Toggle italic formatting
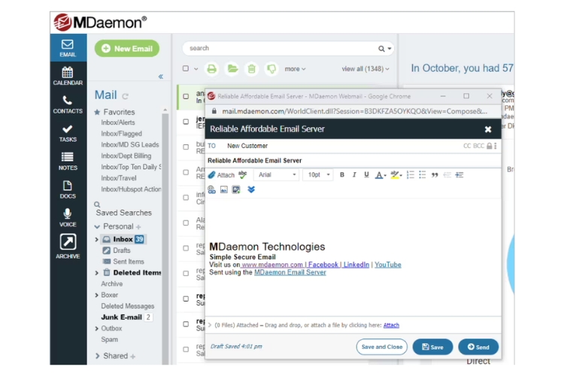The width and height of the screenshot is (564, 376). 354,175
